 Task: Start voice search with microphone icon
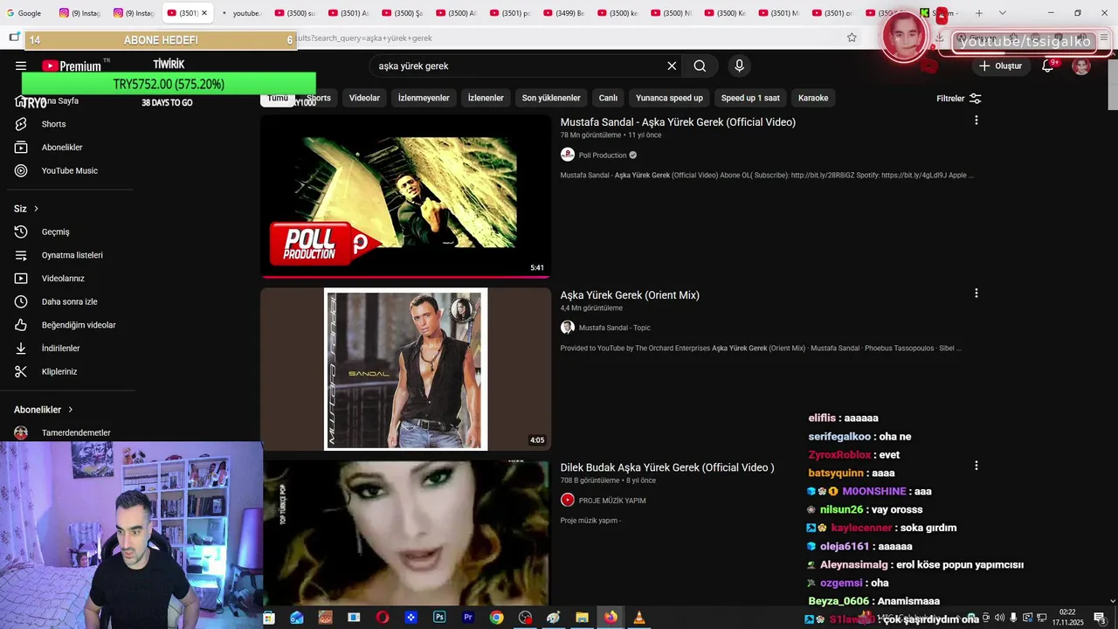739,66
